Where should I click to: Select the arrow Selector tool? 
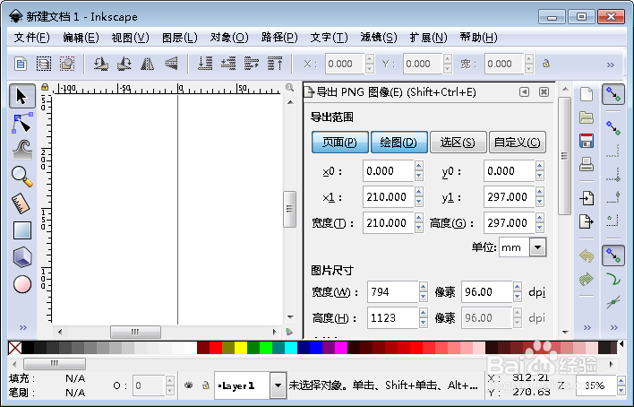(21, 96)
